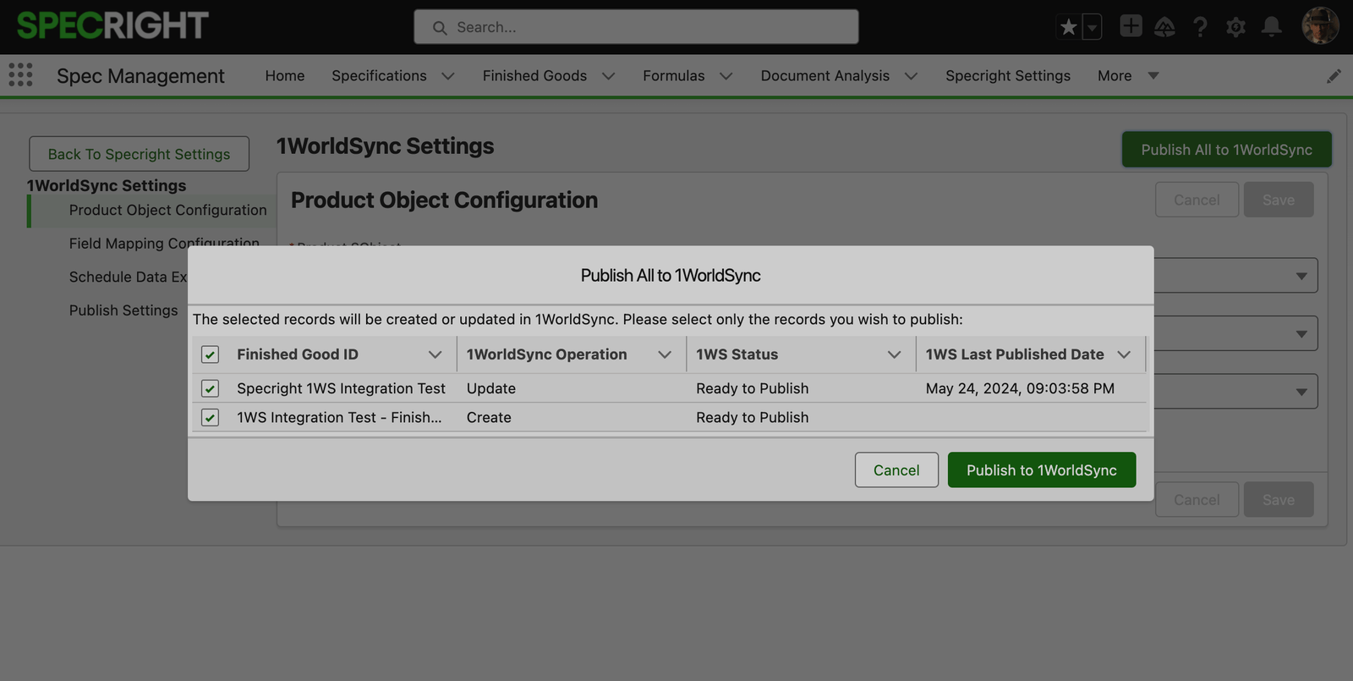This screenshot has height=681, width=1353.
Task: Click the Global Actions plus icon
Action: [x=1131, y=26]
